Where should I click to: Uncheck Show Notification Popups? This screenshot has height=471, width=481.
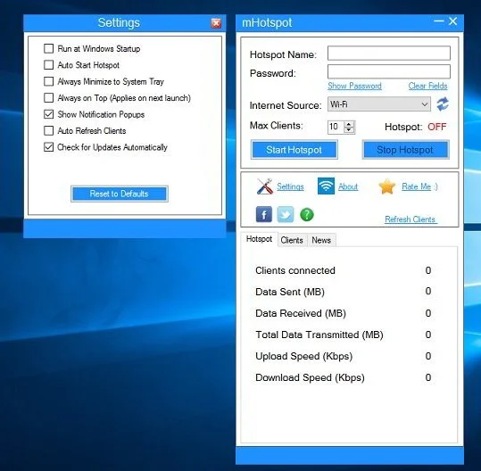[x=48, y=114]
